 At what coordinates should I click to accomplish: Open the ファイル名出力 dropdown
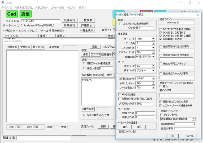153,87
